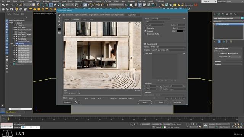The image size is (244, 137).
Task: Open the Preview Monitor Color dropdown
Action: [168, 47]
